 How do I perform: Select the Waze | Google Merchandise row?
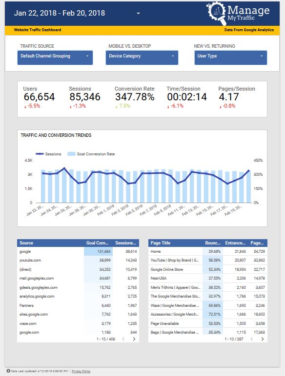[x=208, y=305]
